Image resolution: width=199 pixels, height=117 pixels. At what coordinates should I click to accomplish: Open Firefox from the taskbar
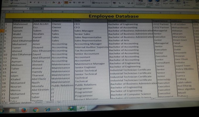pos(24,110)
